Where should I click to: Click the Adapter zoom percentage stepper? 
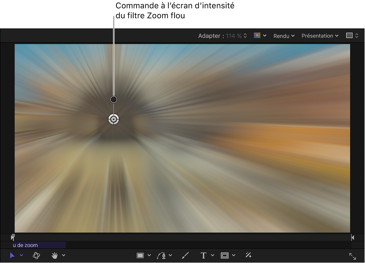pyautogui.click(x=245, y=36)
